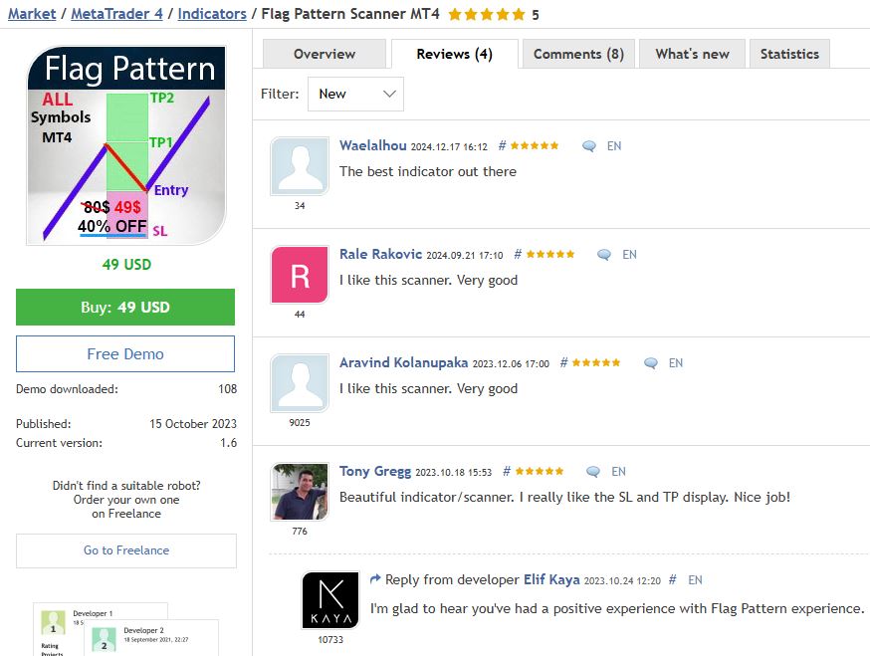Click the EN language tag on Elif Kaya's reply
The image size is (870, 656).
click(x=695, y=580)
